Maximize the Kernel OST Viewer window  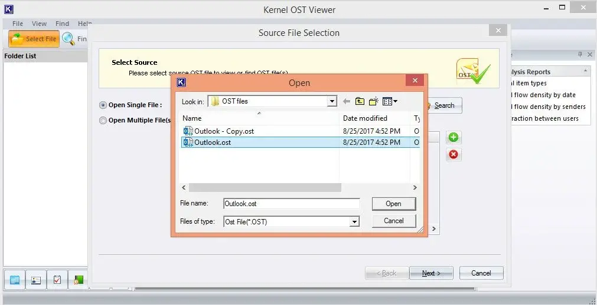pyautogui.click(x=562, y=7)
